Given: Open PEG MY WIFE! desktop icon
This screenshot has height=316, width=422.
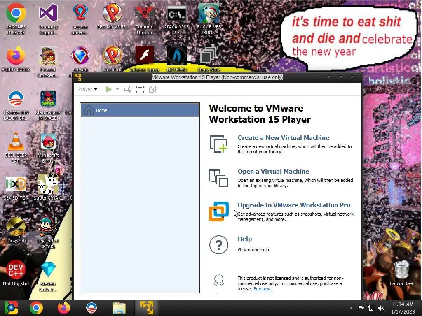Looking at the screenshot, I should click(112, 16).
